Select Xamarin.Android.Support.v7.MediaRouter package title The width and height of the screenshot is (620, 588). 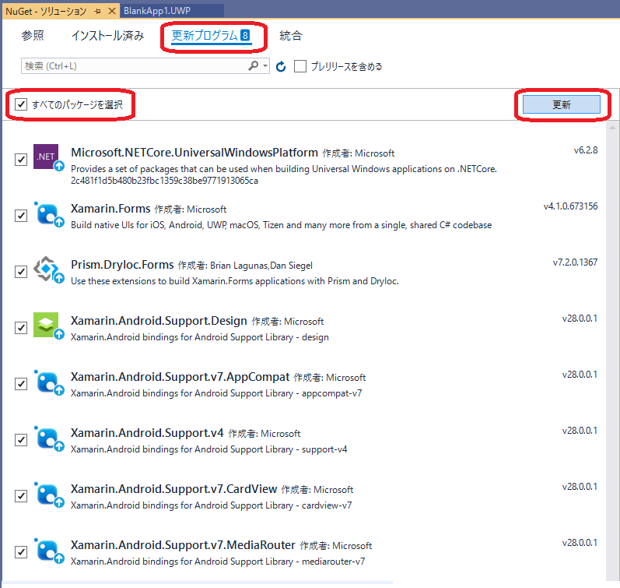pyautogui.click(x=183, y=545)
